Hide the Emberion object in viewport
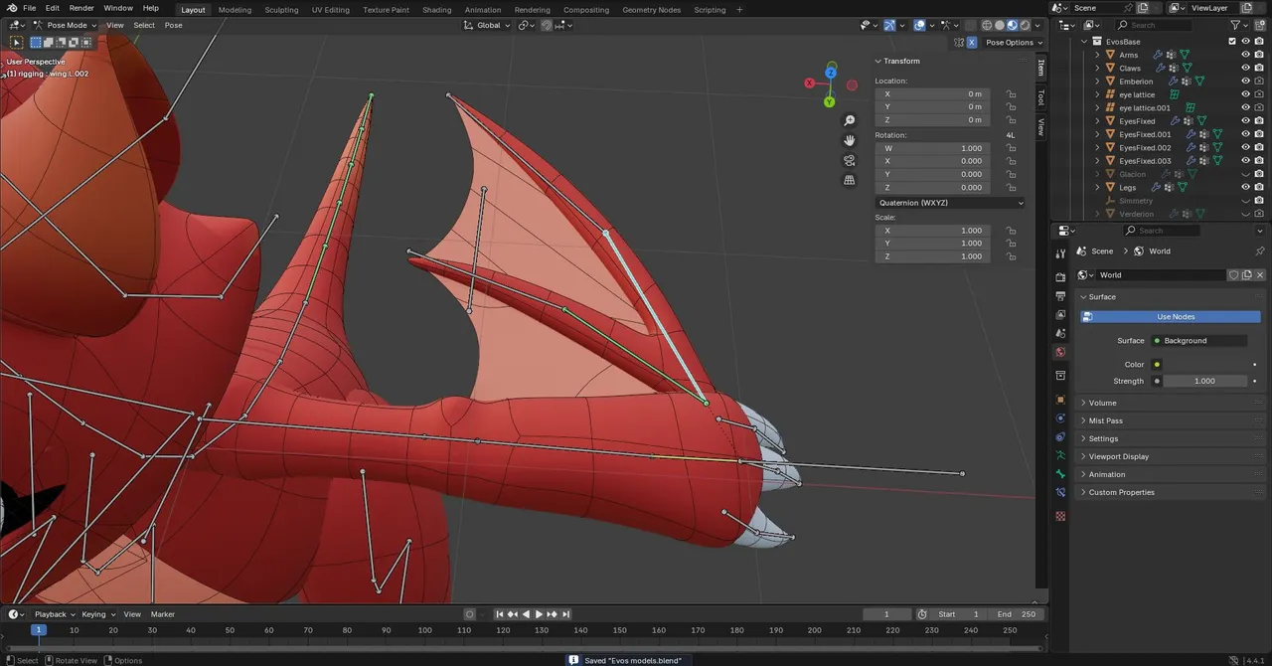This screenshot has height=666, width=1272. coord(1245,82)
